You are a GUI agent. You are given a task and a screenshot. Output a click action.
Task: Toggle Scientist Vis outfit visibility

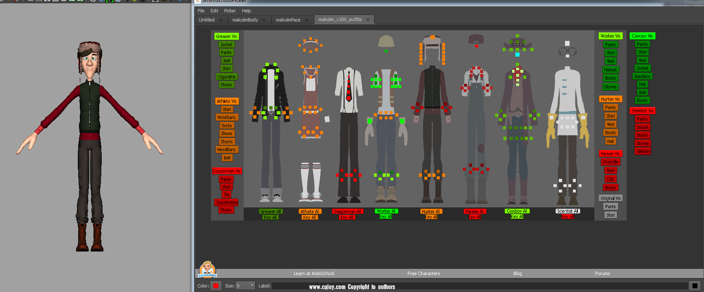tap(642, 111)
